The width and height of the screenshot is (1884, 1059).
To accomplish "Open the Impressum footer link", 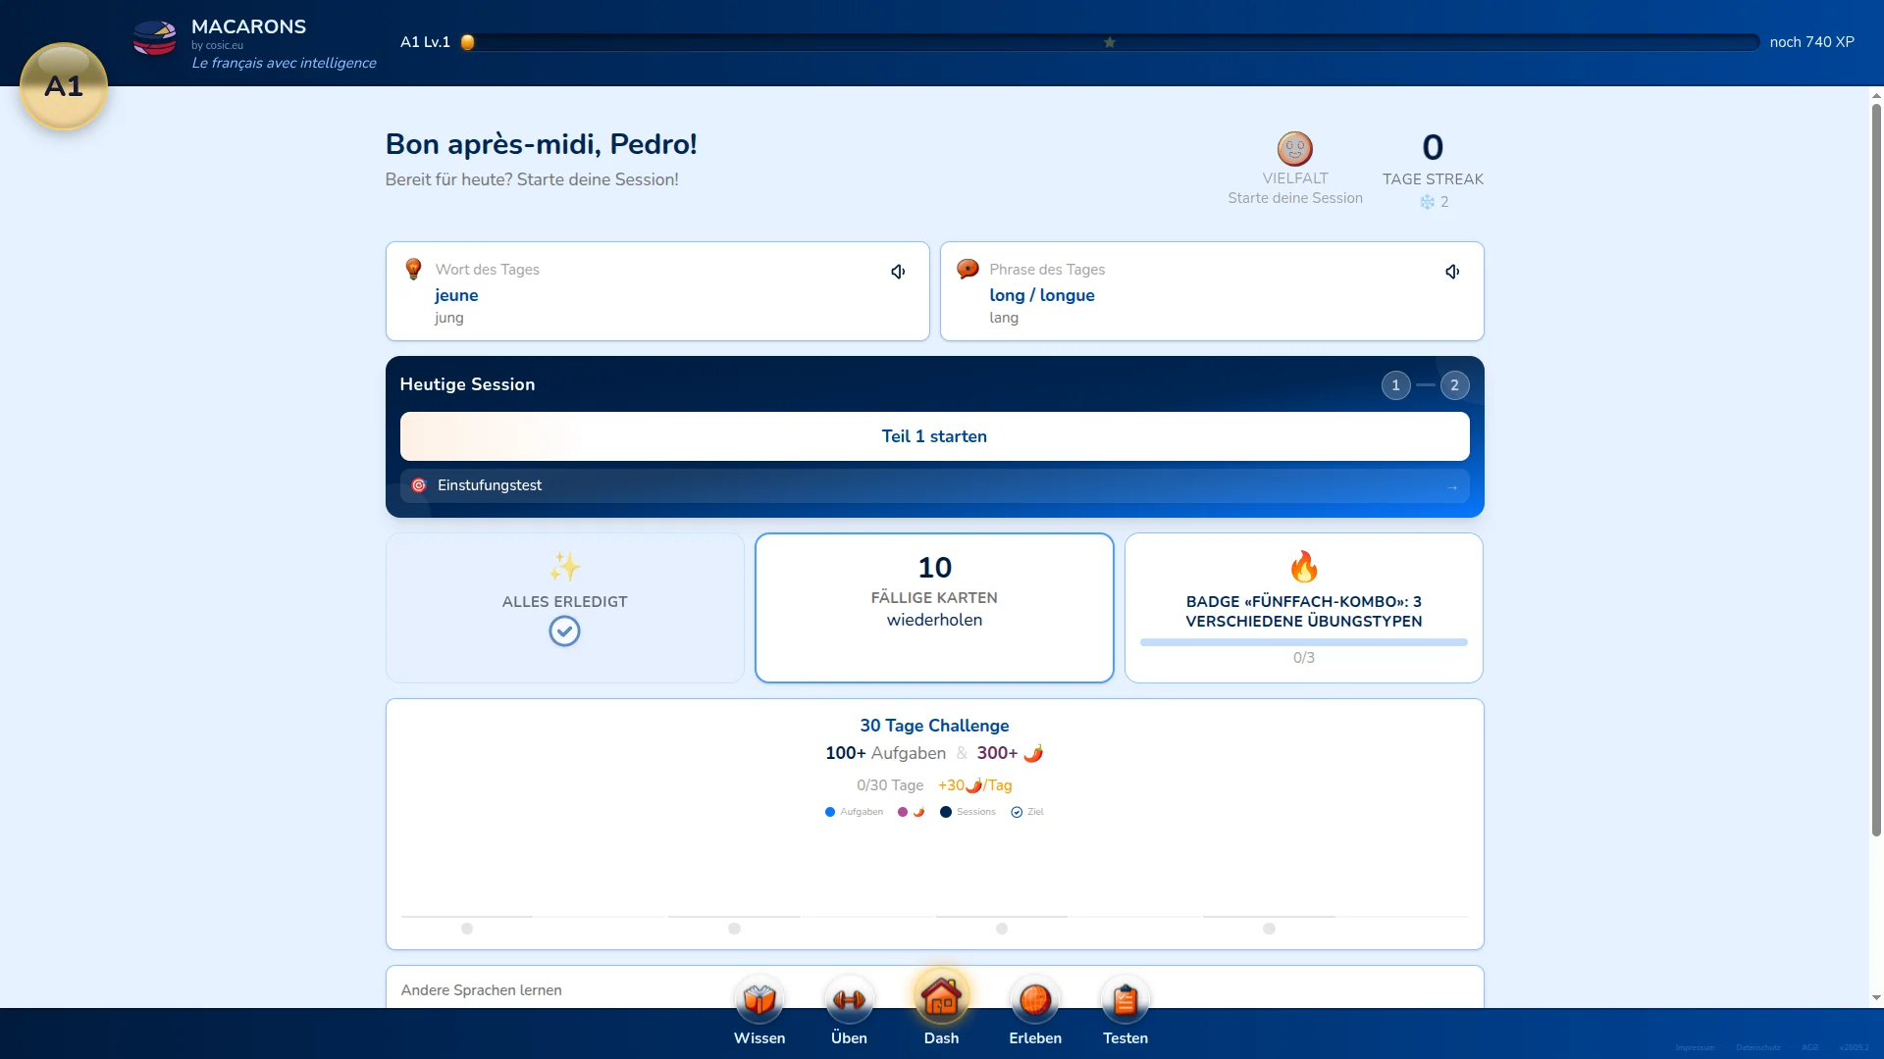I will pyautogui.click(x=1696, y=1047).
